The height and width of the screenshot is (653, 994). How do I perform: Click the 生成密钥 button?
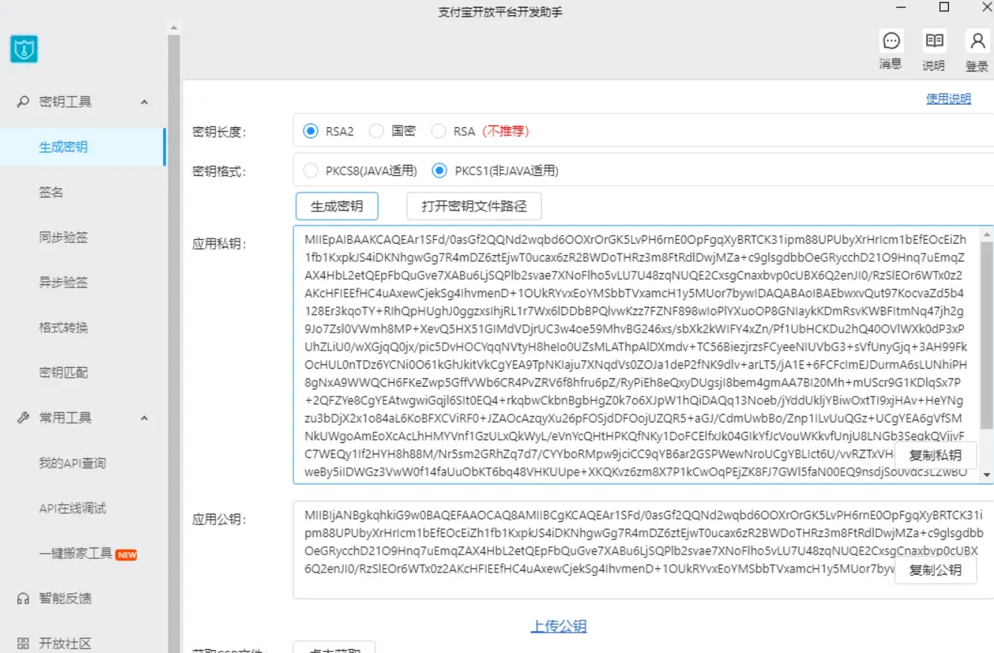(337, 206)
